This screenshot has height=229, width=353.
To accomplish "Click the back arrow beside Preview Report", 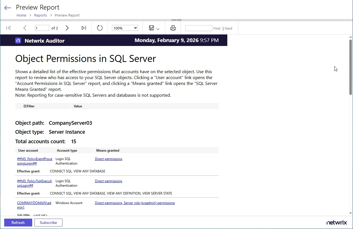I will (x=8, y=8).
